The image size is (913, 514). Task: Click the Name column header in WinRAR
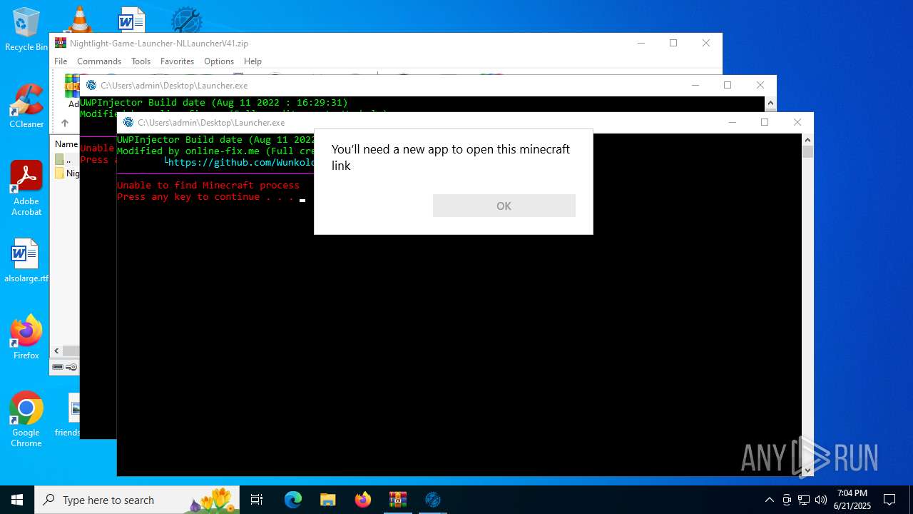pyautogui.click(x=66, y=144)
